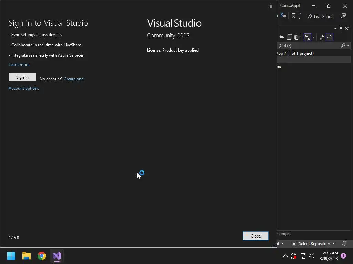
Task: Open Solution Explorer window position dropdown
Action: (x=335, y=29)
